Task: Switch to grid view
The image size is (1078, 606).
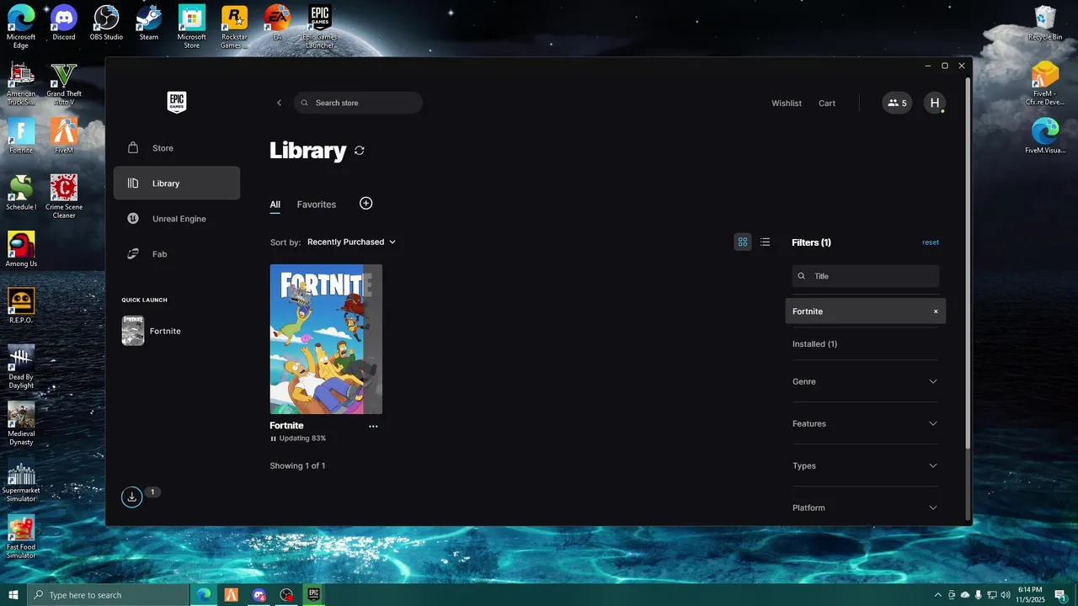Action: (743, 242)
